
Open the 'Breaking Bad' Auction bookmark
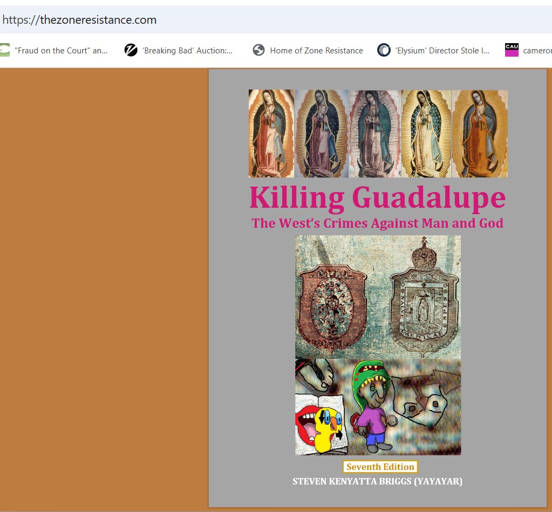(179, 50)
